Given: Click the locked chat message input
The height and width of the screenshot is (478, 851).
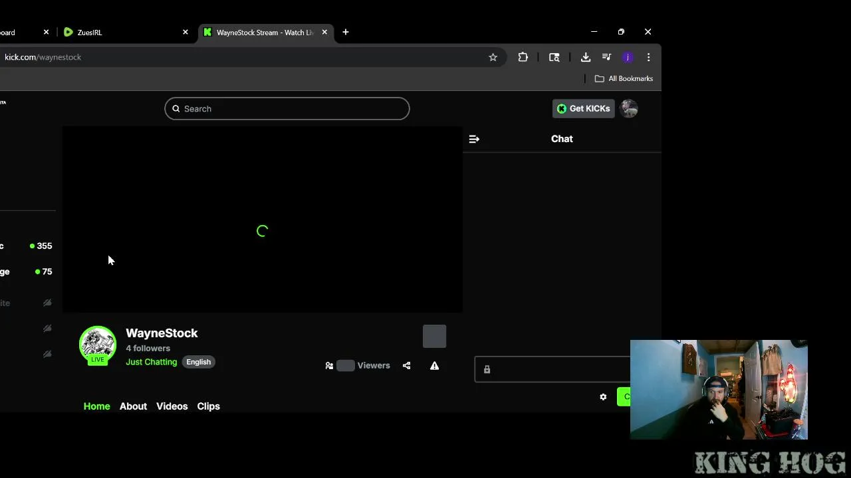Looking at the screenshot, I should click(x=552, y=369).
